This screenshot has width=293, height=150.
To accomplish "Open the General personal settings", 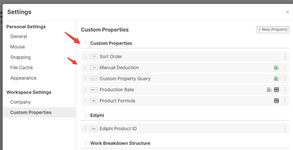I will pos(19,36).
